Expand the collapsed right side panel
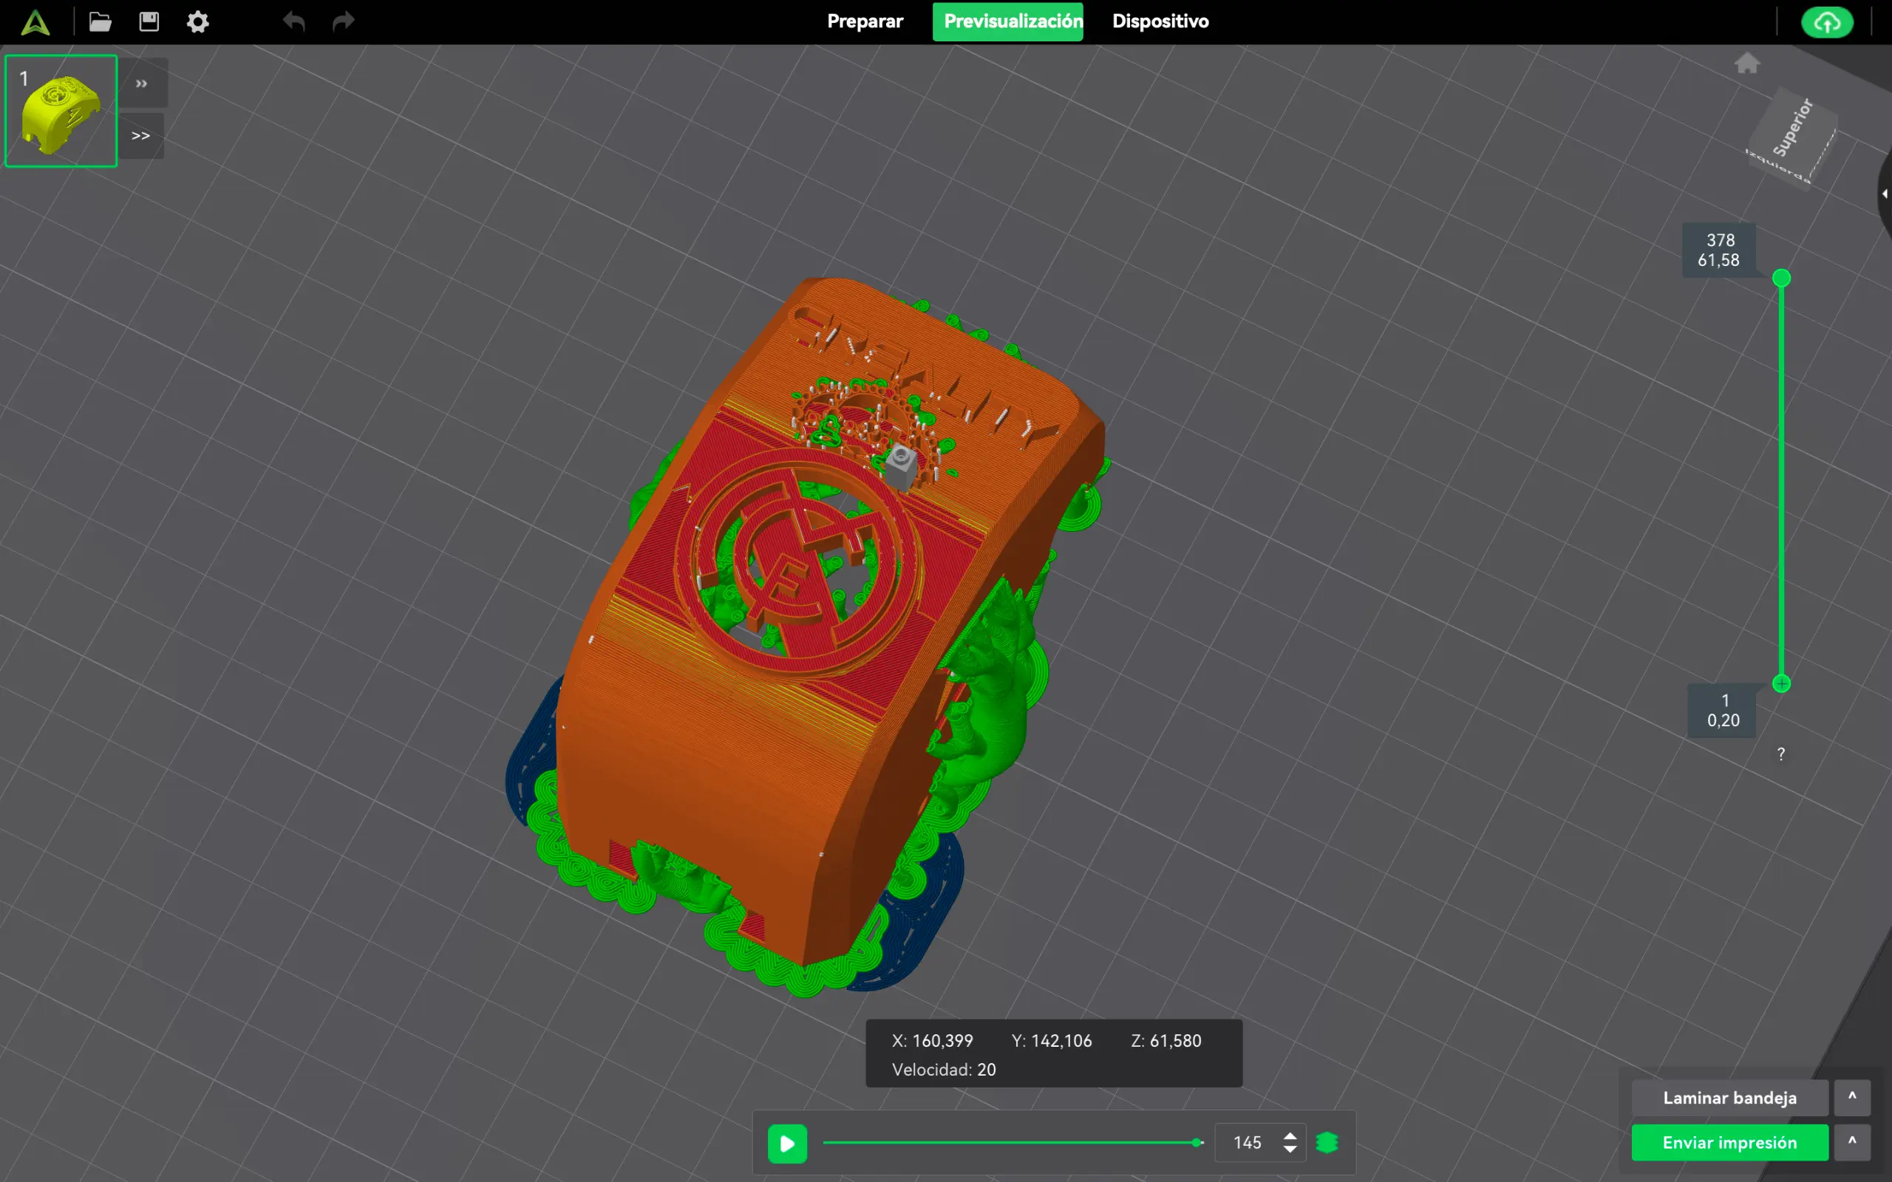 coord(1884,193)
